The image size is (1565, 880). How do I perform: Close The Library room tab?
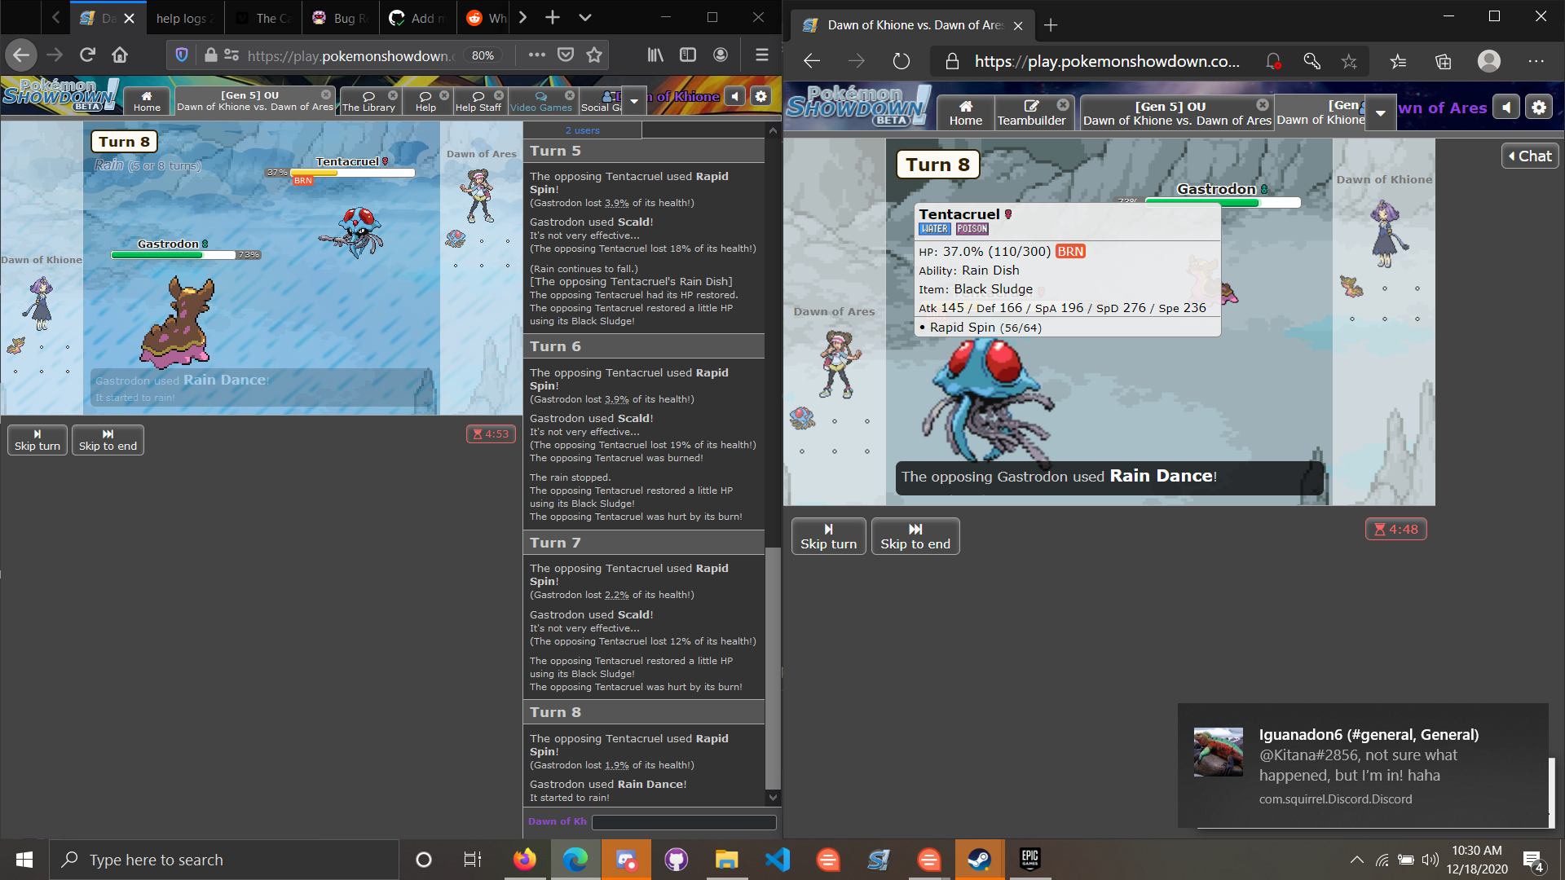pyautogui.click(x=393, y=95)
